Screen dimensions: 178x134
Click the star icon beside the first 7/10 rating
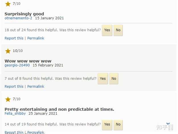pyautogui.click(x=8, y=4)
